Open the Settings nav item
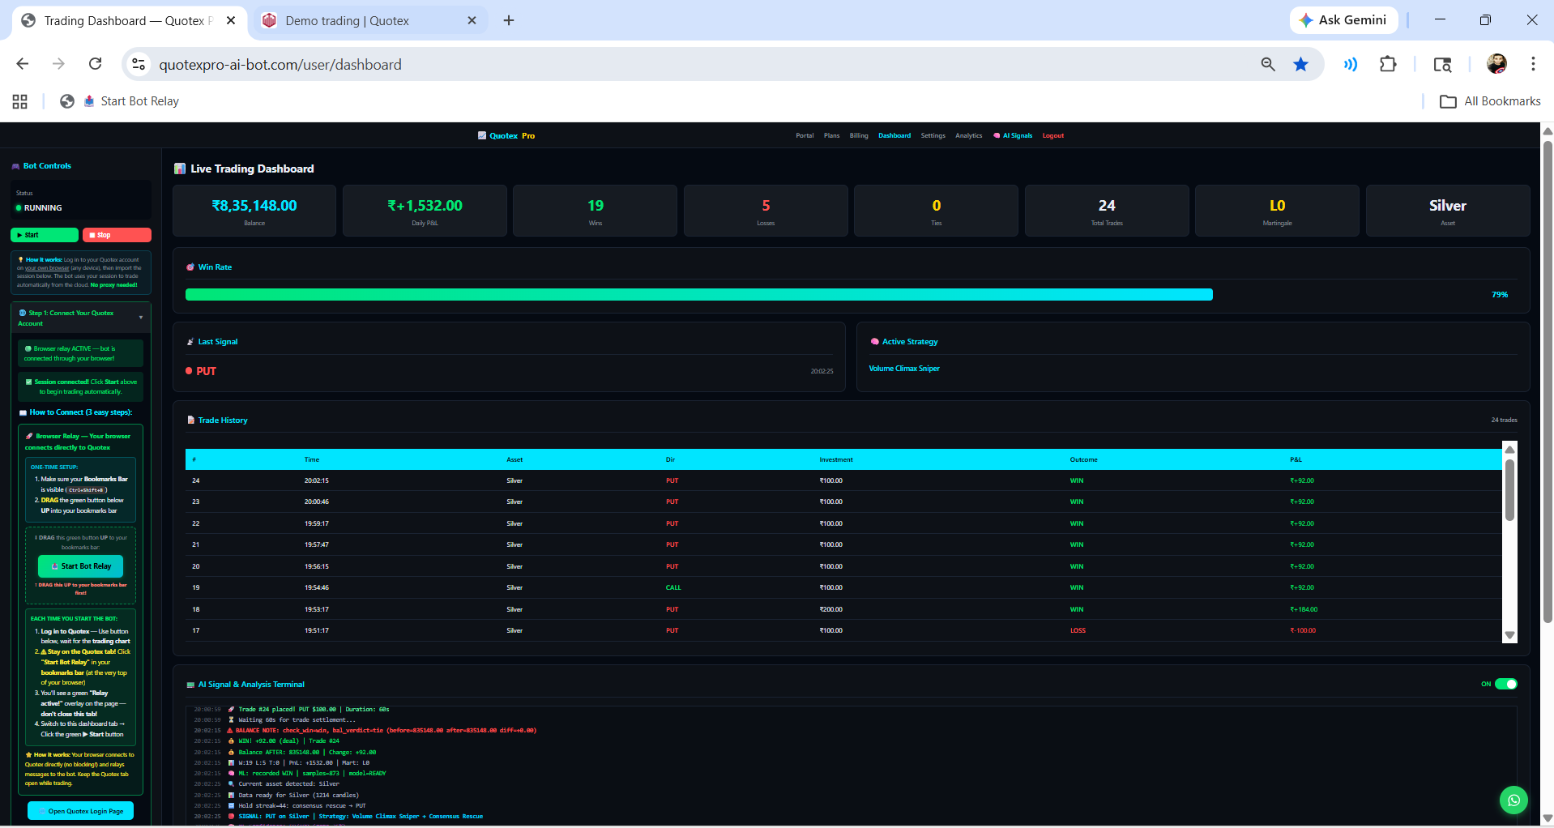 (x=933, y=135)
